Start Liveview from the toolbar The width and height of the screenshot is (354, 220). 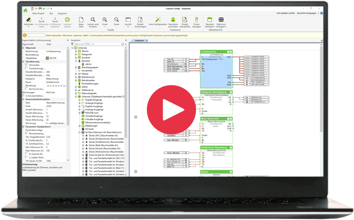(68, 20)
